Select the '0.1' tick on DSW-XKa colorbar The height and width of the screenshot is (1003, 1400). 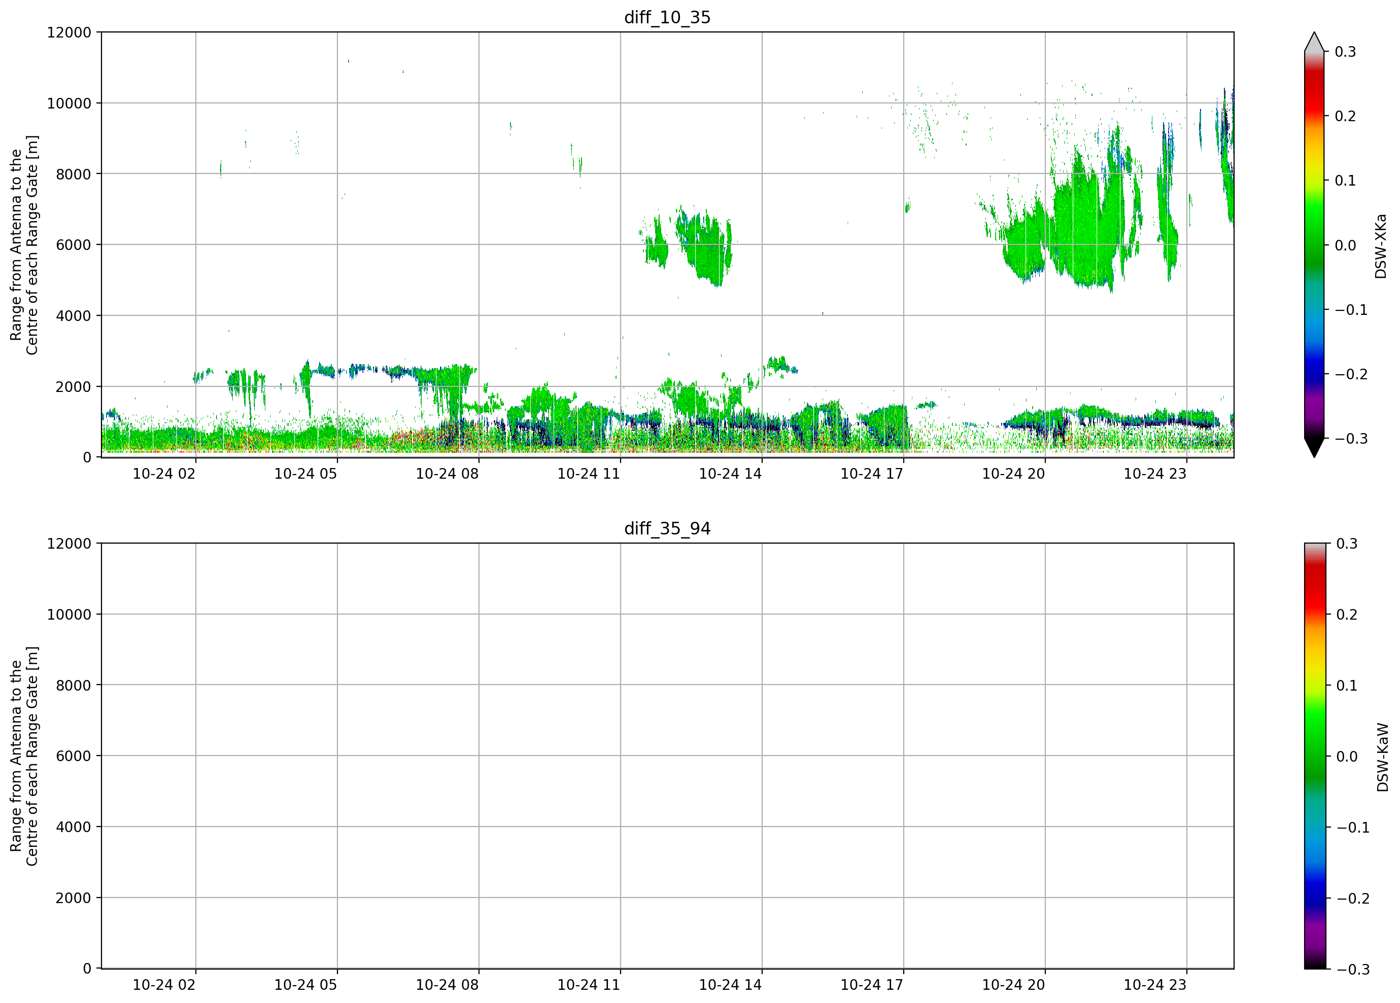[1345, 181]
